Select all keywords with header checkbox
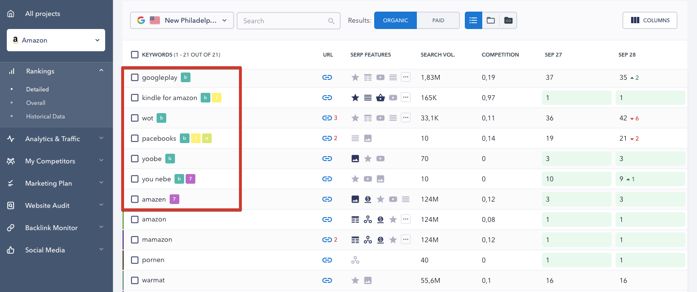697x292 pixels. coord(135,55)
